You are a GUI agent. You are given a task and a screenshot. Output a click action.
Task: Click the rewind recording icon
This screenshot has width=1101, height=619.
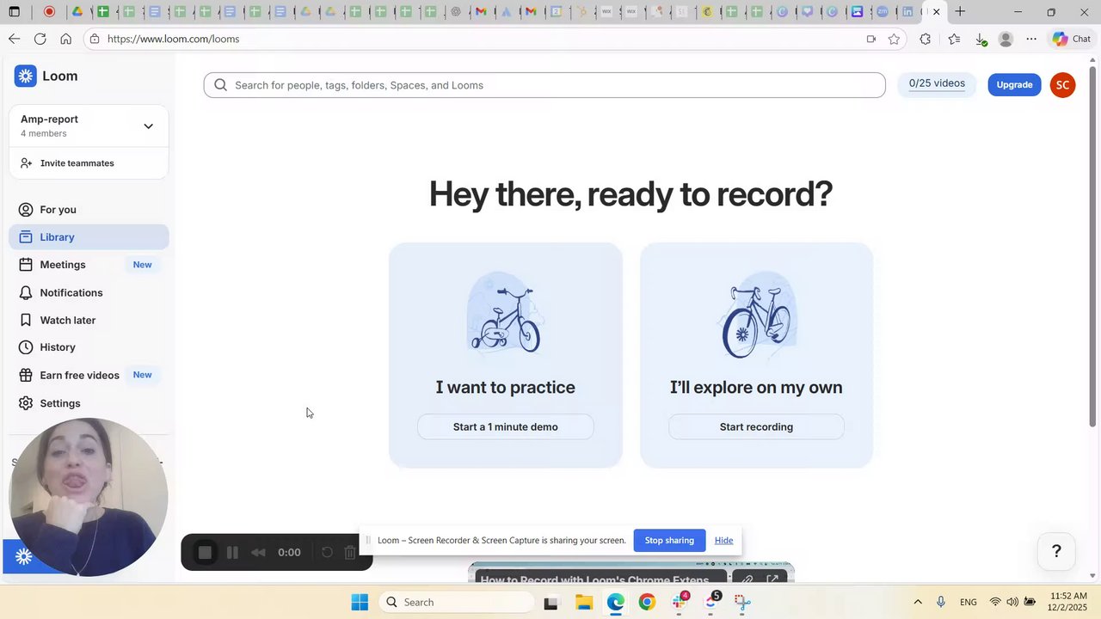point(258,553)
